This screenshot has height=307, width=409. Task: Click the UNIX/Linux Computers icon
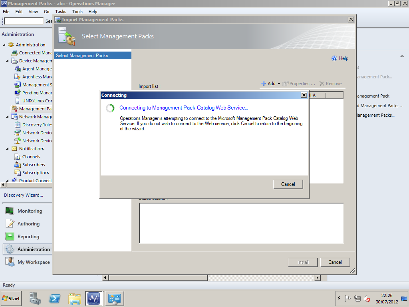point(18,101)
